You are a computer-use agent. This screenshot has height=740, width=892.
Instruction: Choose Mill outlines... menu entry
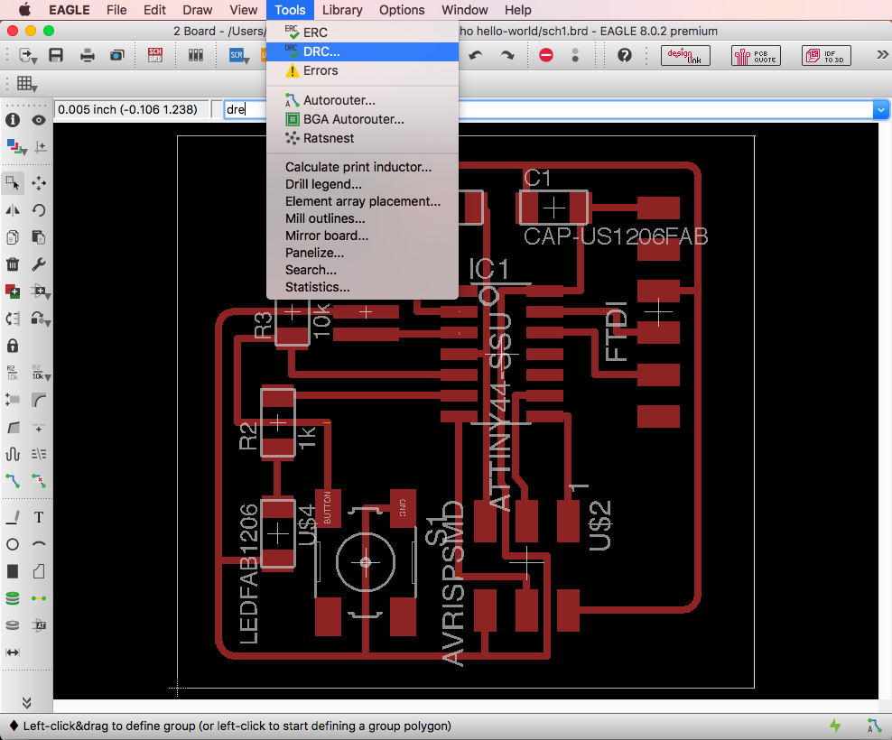(x=362, y=218)
